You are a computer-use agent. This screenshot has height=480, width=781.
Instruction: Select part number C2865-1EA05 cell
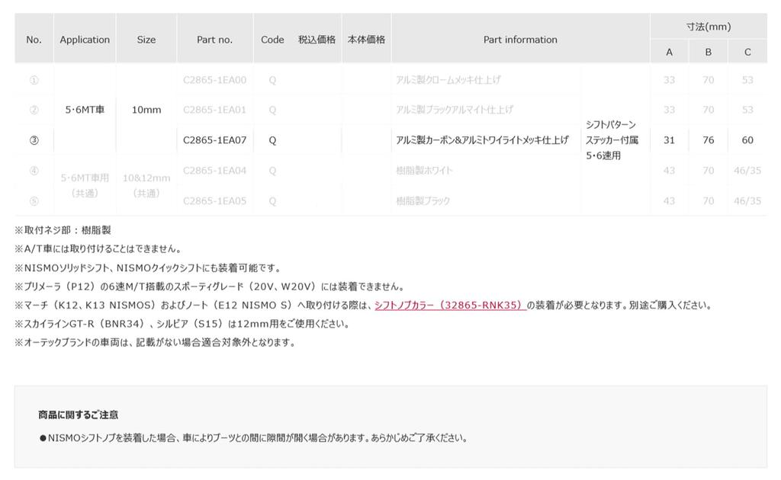coord(215,201)
